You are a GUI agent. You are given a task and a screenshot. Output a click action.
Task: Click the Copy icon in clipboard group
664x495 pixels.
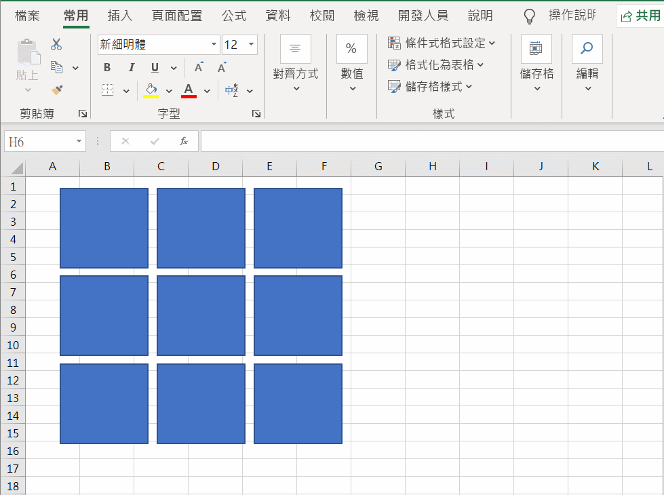point(57,67)
